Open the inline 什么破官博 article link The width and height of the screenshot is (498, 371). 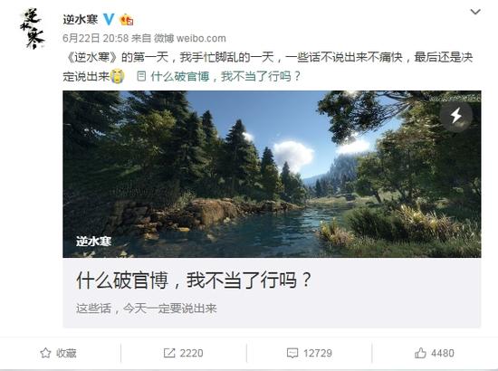pyautogui.click(x=225, y=77)
